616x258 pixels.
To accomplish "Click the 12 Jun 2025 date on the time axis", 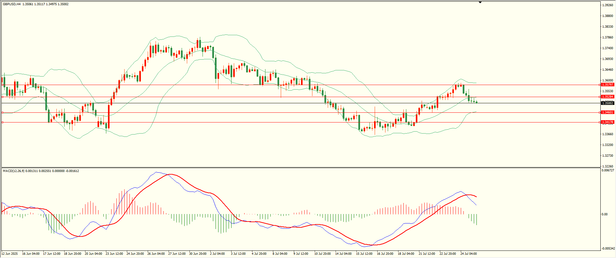I will [9, 253].
